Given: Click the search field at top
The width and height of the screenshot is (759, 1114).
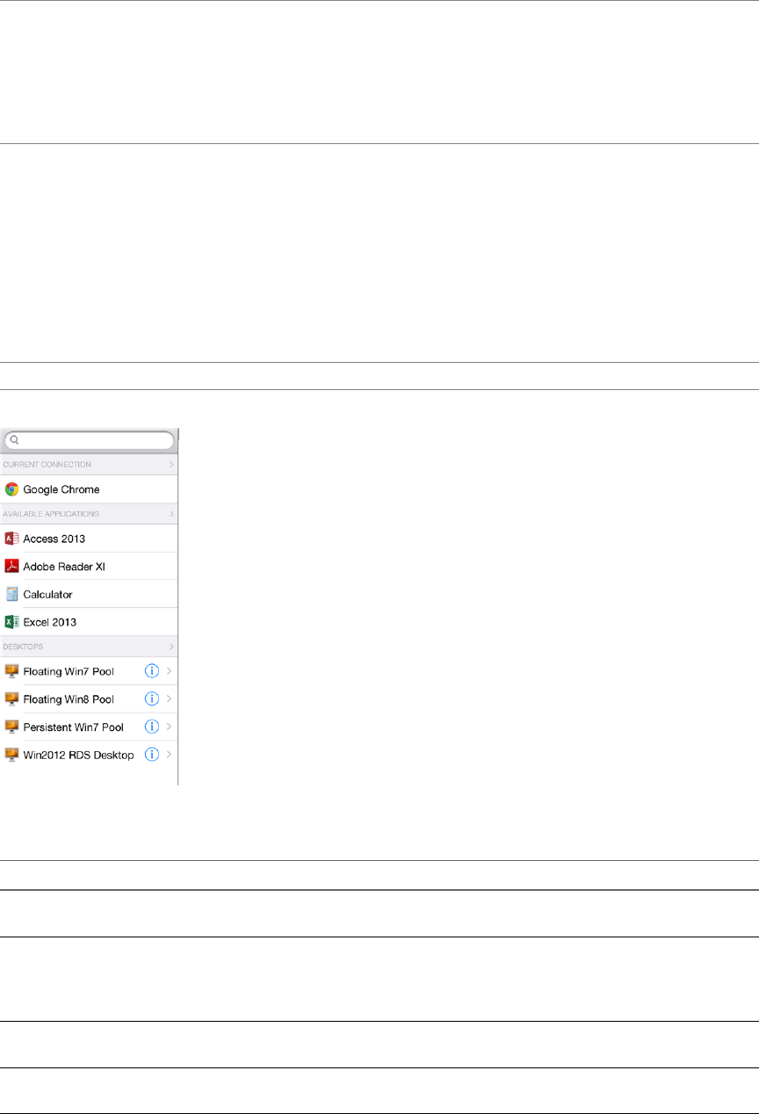Looking at the screenshot, I should pyautogui.click(x=89, y=440).
